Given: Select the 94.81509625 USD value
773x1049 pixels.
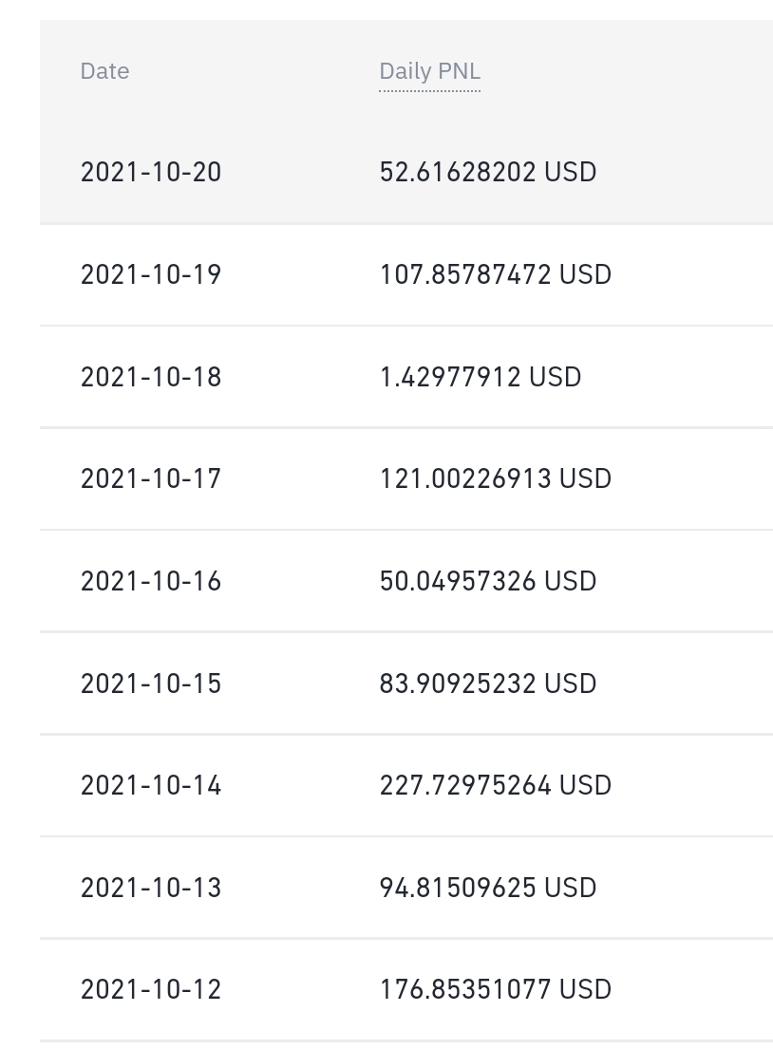Looking at the screenshot, I should point(488,888).
